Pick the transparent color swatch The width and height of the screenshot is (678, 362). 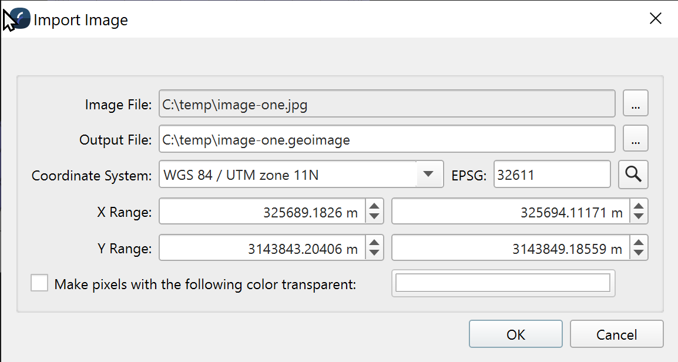pyautogui.click(x=503, y=283)
